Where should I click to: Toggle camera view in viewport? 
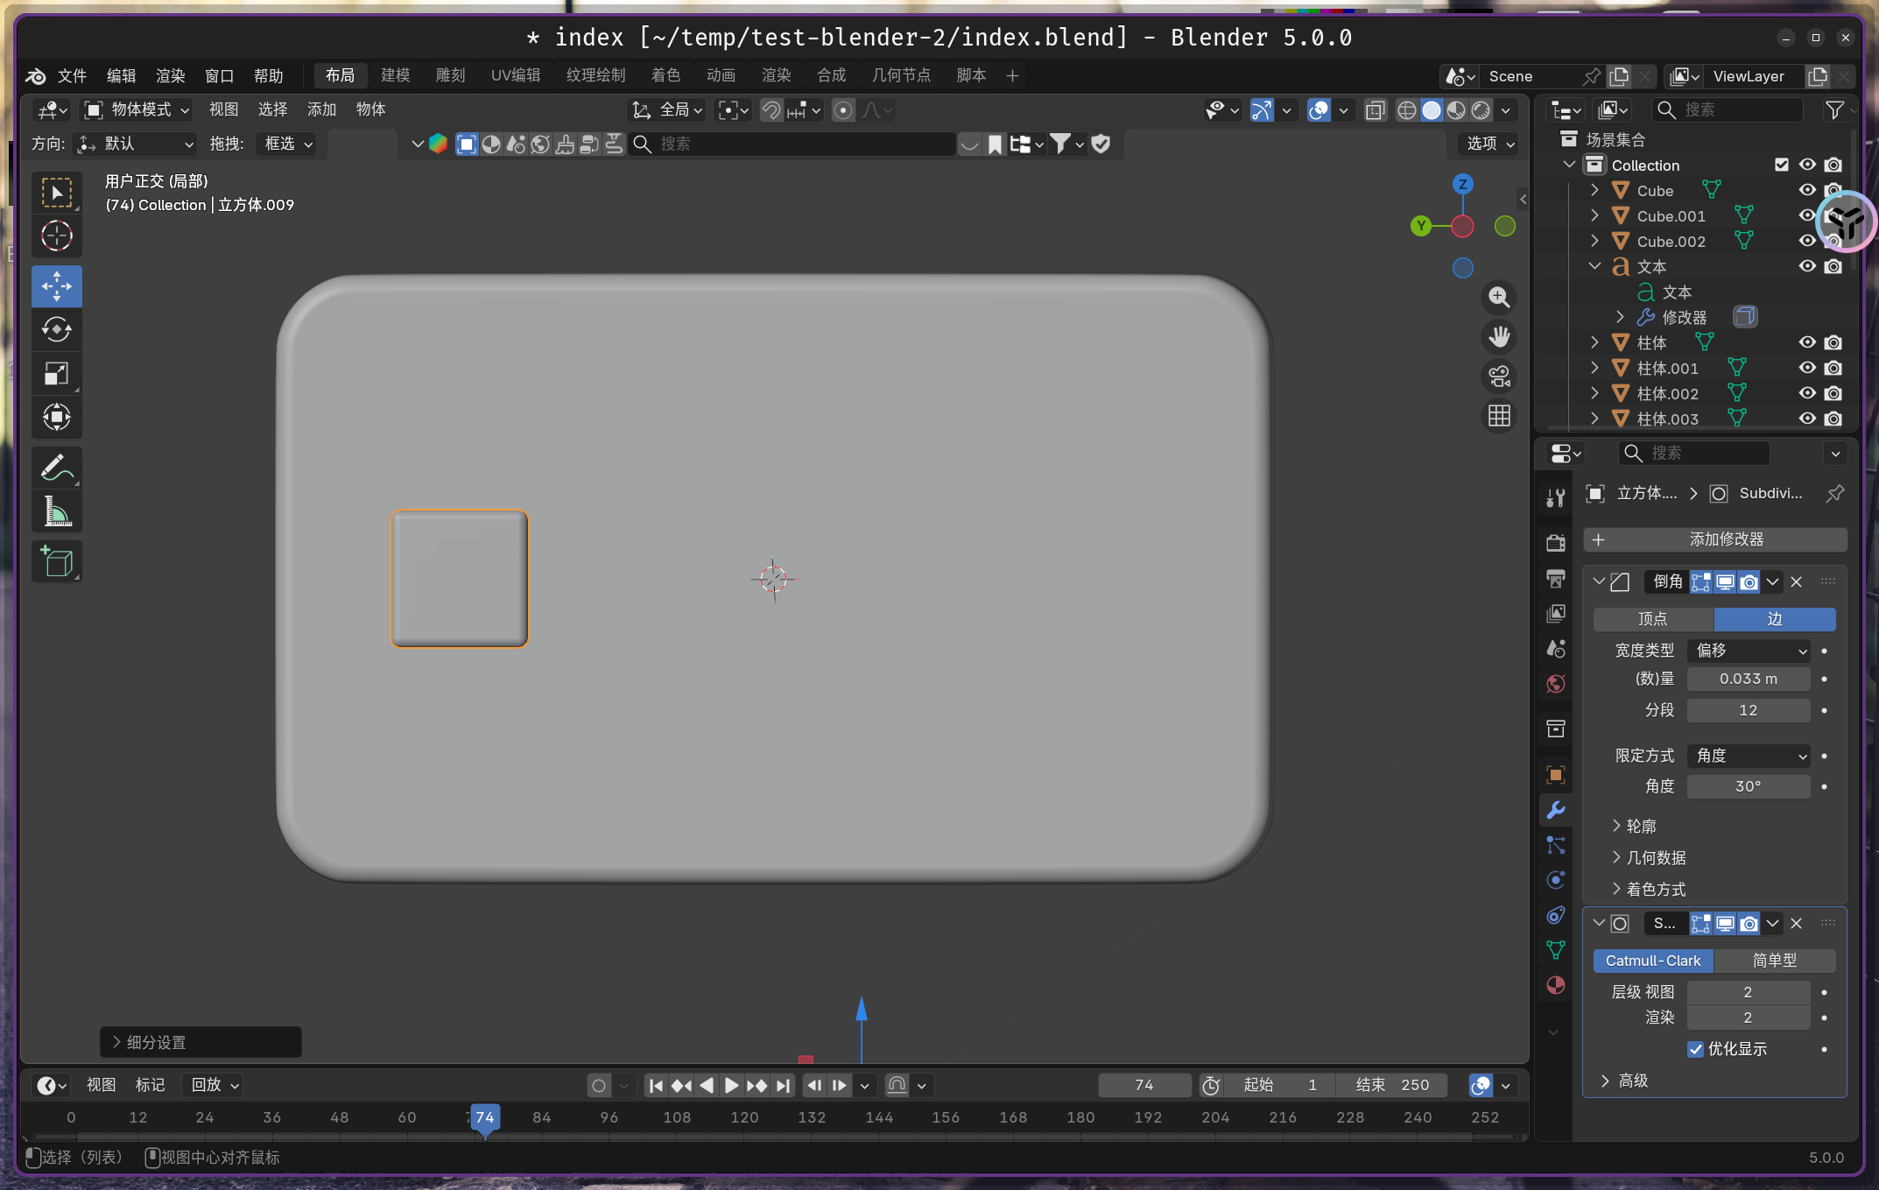point(1499,377)
